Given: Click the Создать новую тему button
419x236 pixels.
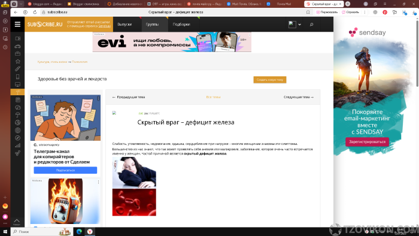Looking at the screenshot, I should click(x=270, y=80).
